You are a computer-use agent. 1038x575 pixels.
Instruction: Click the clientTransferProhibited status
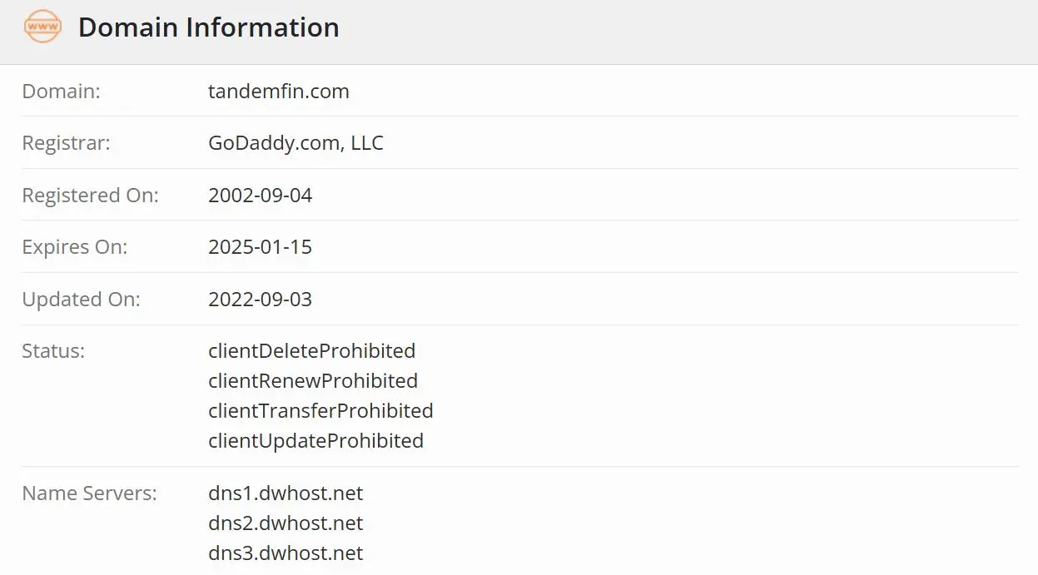coord(320,411)
